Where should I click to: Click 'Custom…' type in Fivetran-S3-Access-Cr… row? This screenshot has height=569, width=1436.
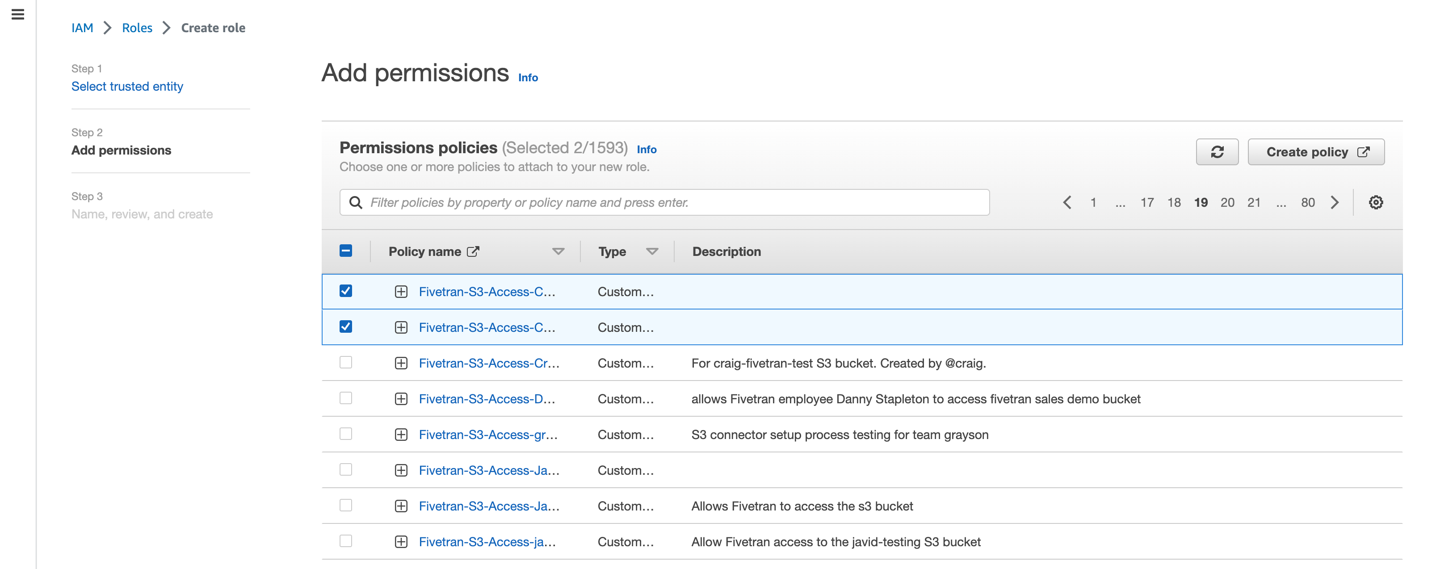coord(626,364)
